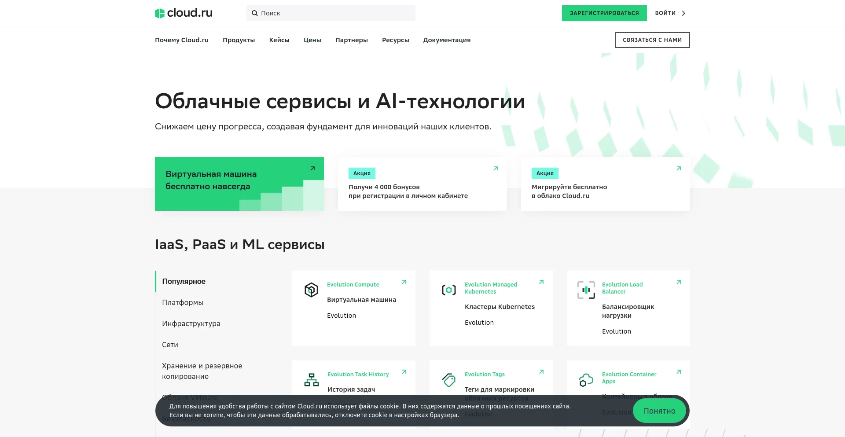Click the Evolution Managed Kubernetes icon
845x437 pixels.
[x=448, y=290]
